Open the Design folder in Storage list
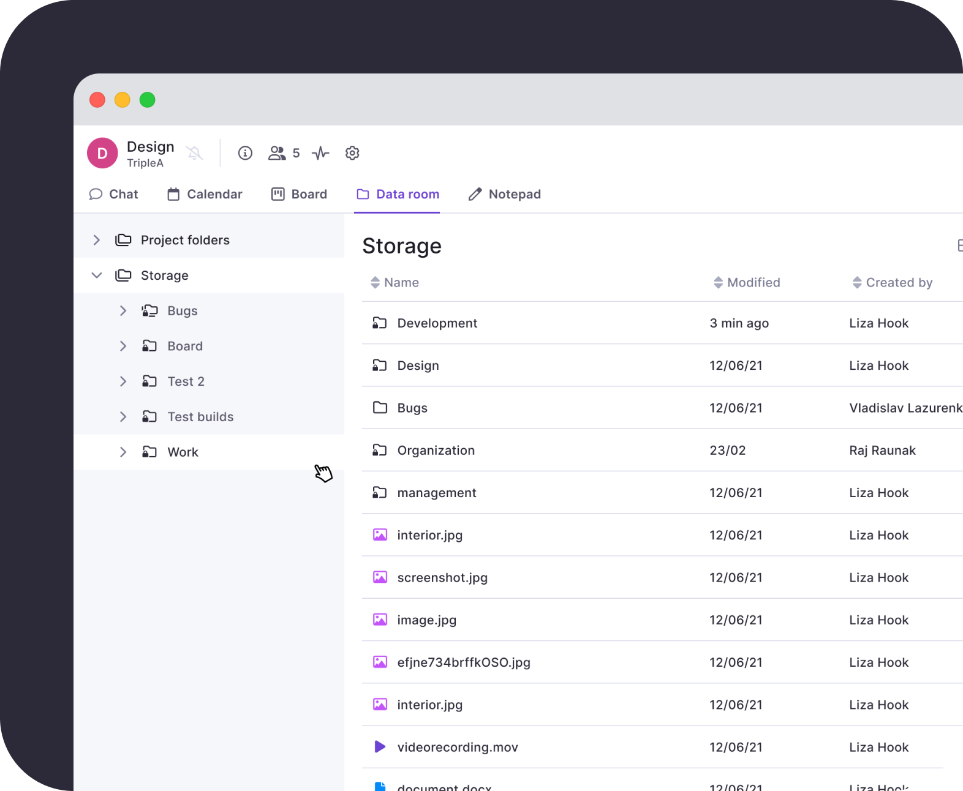The width and height of the screenshot is (963, 791). 662,366
